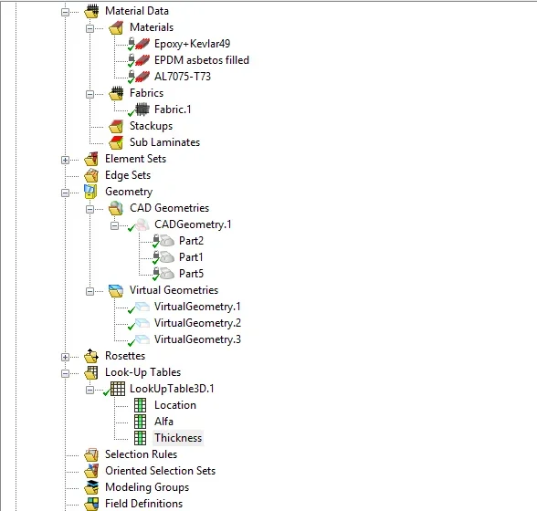Expand the Rosettes node
The width and height of the screenshot is (537, 511).
pos(65,358)
